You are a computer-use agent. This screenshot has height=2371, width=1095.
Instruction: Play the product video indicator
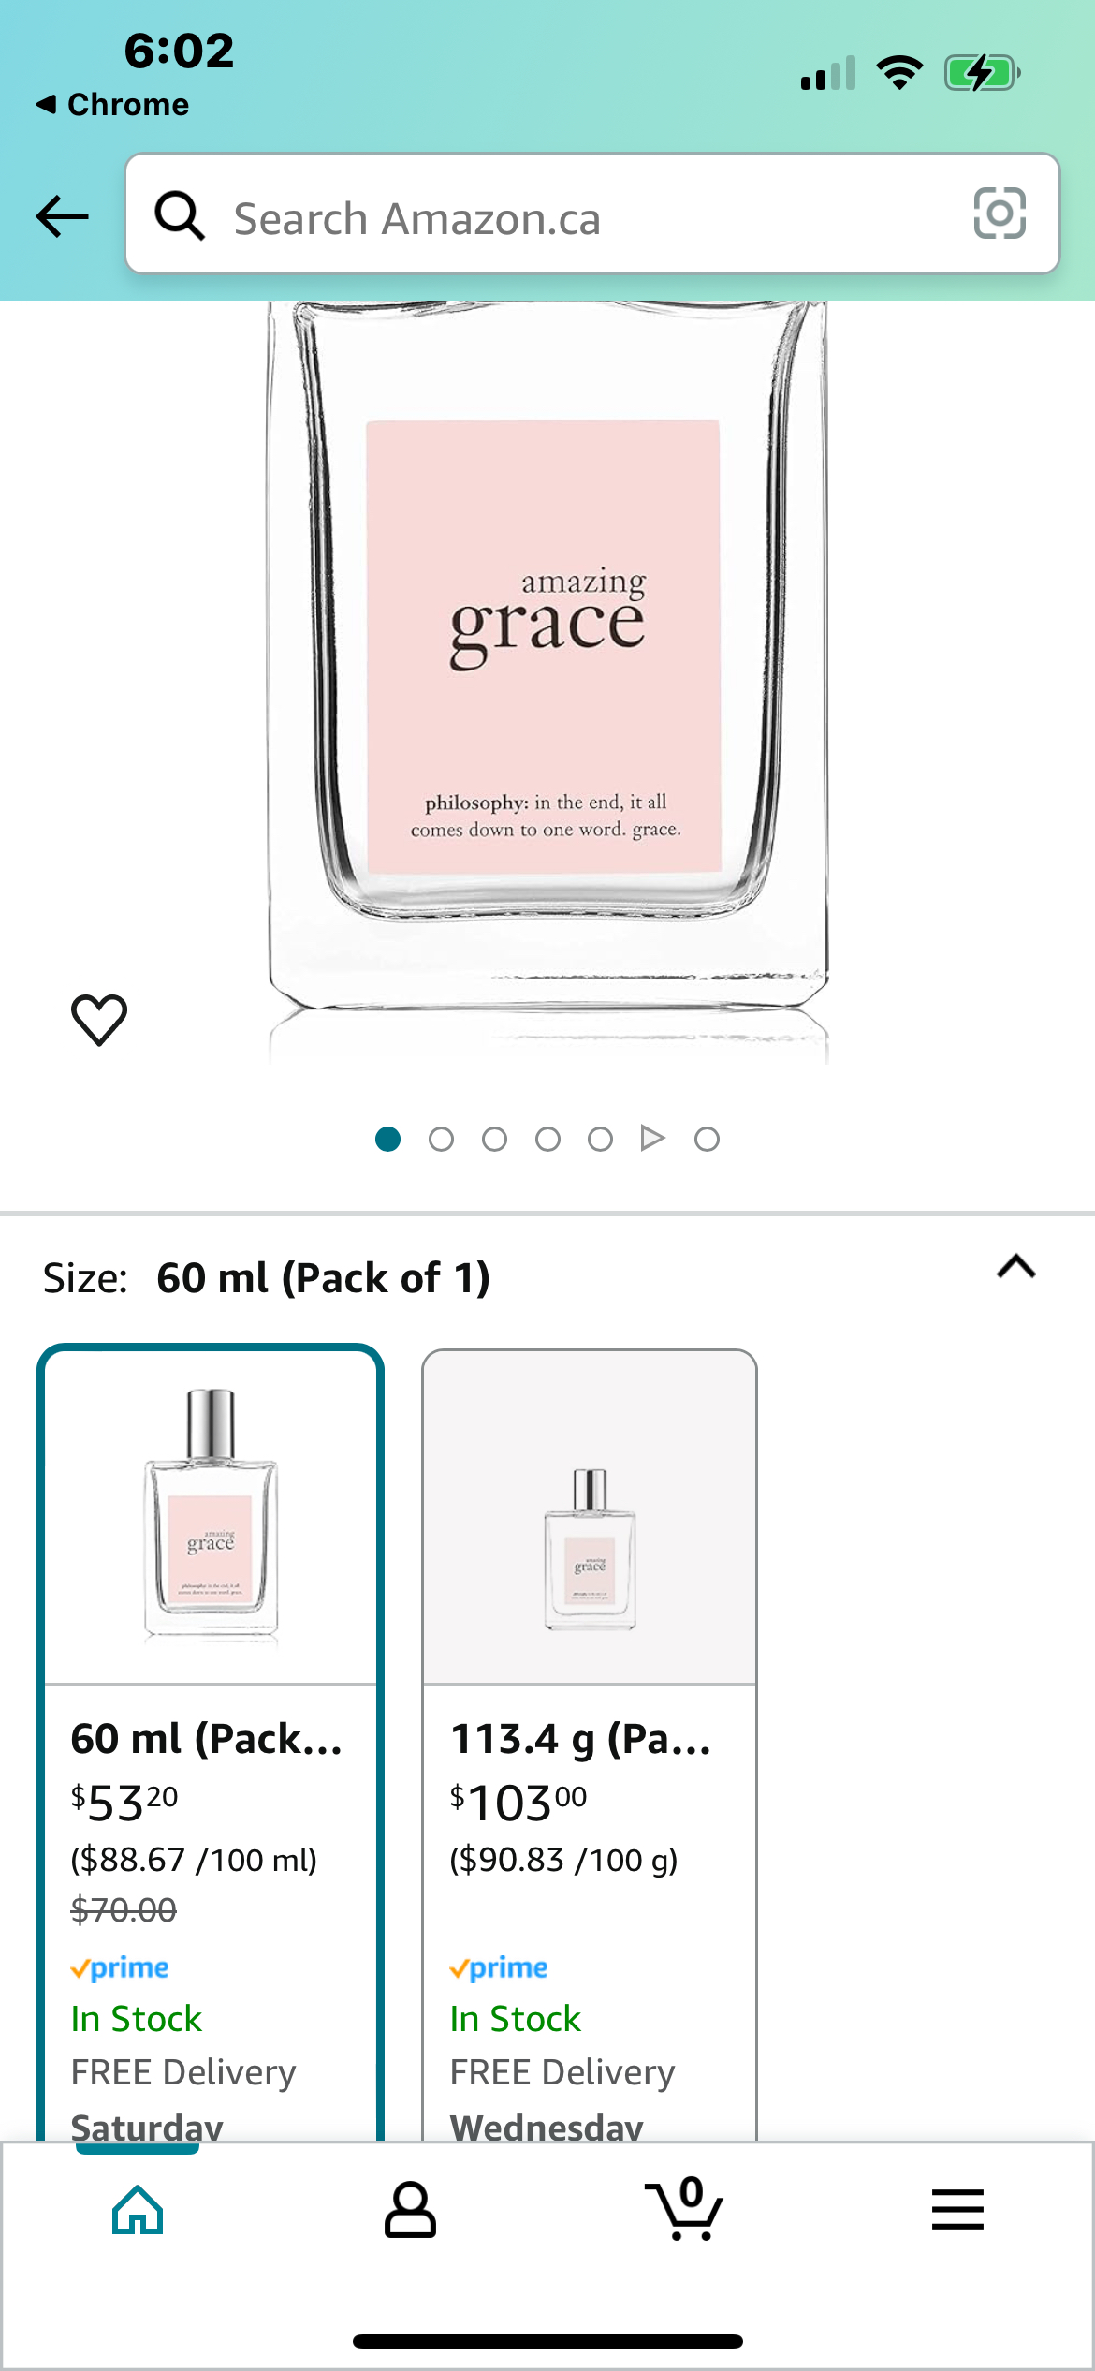point(652,1139)
